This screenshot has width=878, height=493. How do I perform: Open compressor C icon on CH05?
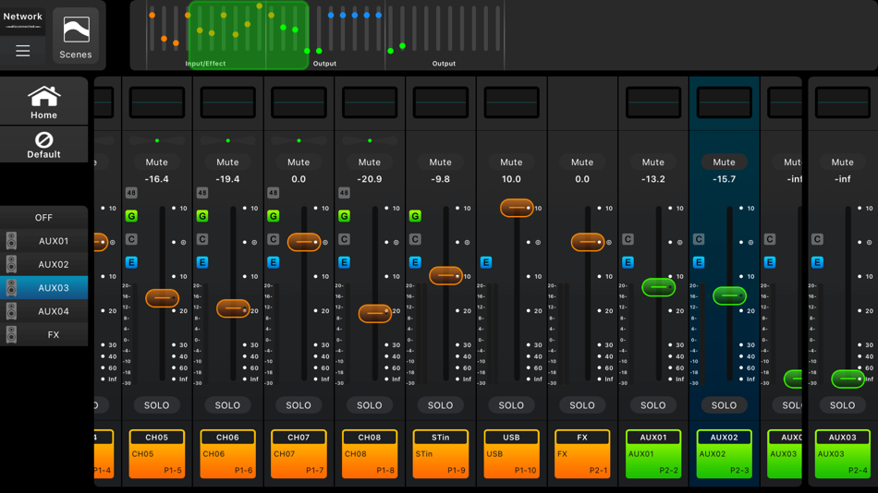point(131,239)
